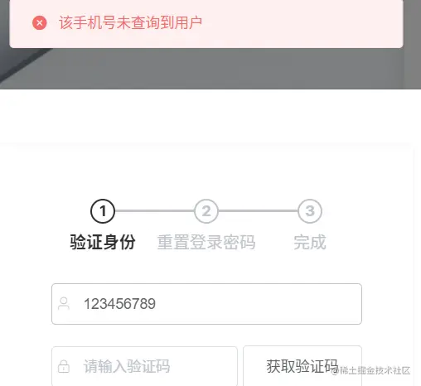421x386 pixels.
Task: Click the gray banner area below the alert
Action: 221,69
